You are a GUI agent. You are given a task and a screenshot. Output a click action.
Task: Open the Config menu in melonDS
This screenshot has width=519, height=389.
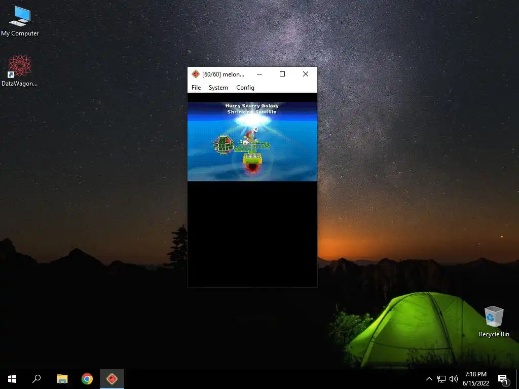coord(245,87)
